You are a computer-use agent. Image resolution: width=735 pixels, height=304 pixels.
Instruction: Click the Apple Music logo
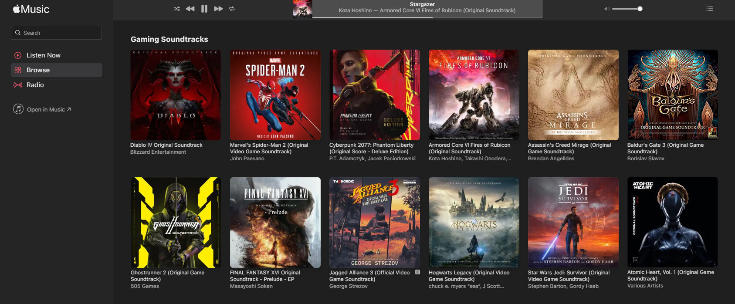[x=31, y=9]
